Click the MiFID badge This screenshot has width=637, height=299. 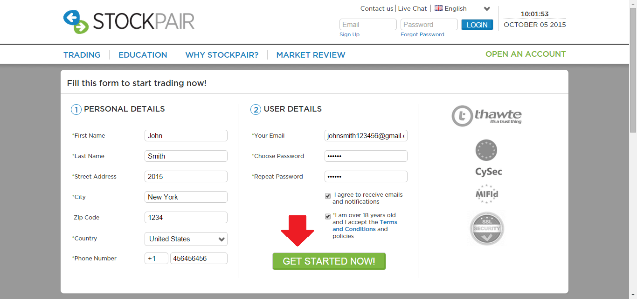click(x=487, y=194)
